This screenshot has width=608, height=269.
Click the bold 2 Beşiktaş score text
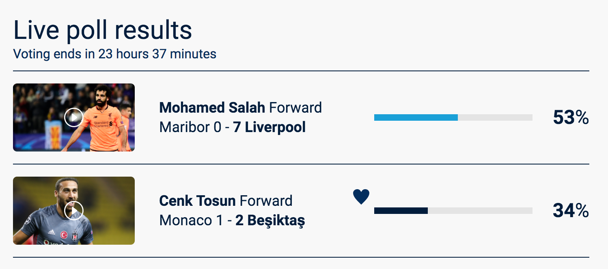[270, 221]
